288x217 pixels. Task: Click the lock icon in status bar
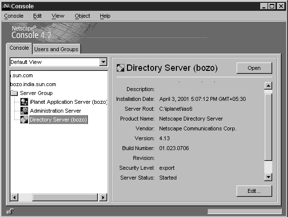(10, 211)
